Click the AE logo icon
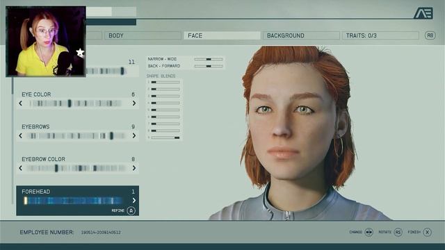 point(423,13)
